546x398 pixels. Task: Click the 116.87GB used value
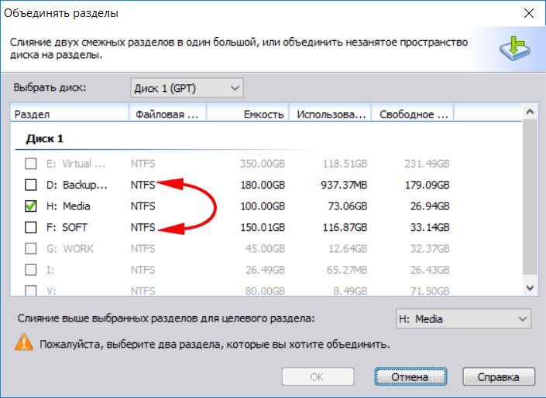(345, 227)
